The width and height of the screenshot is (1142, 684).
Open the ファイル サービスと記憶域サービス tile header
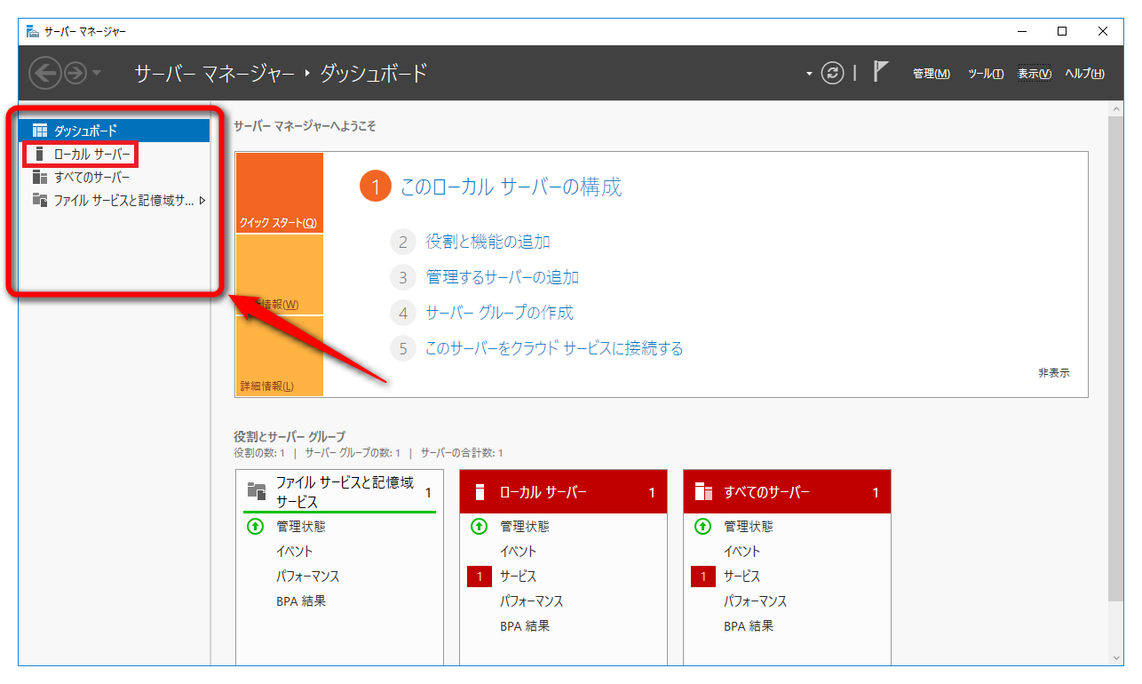[x=339, y=492]
